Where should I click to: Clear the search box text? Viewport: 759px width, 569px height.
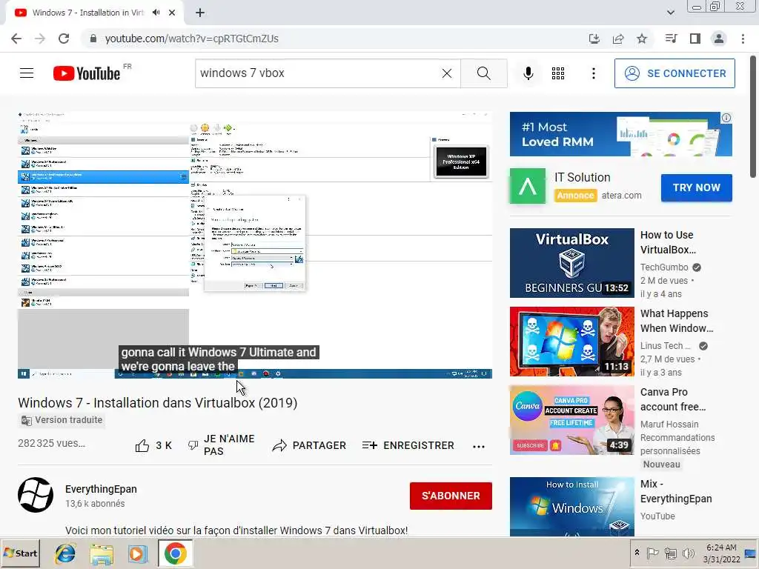447,73
